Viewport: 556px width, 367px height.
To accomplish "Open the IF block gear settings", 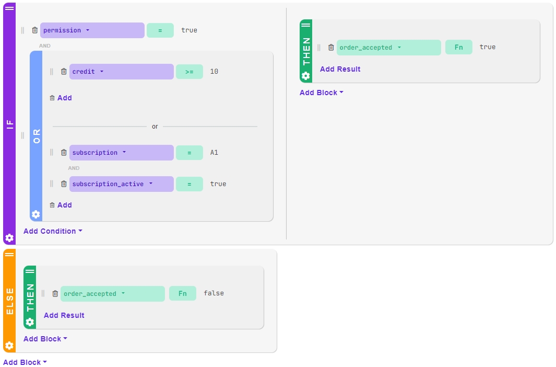I will click(x=9, y=238).
